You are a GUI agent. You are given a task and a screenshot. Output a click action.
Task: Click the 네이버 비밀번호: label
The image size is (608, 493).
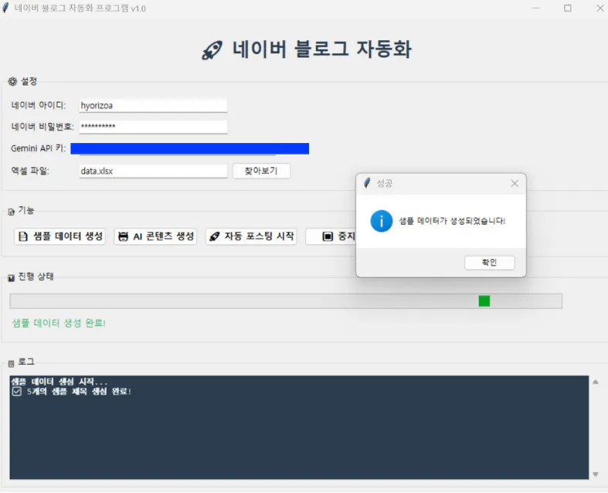click(42, 127)
